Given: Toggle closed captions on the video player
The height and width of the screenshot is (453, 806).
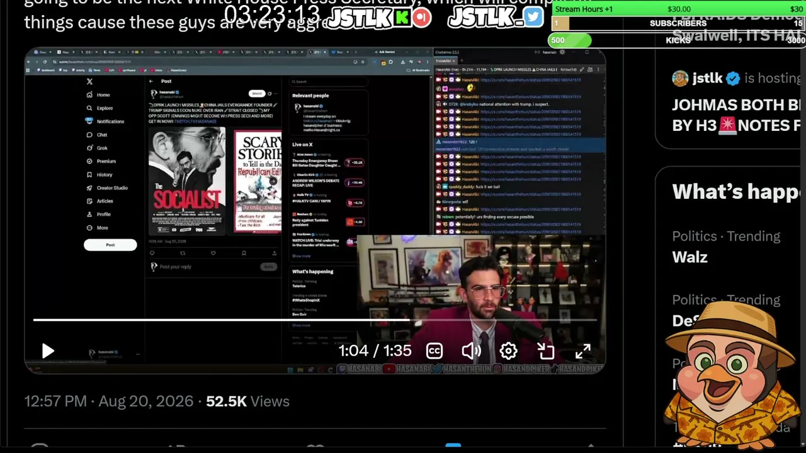Looking at the screenshot, I should [434, 351].
